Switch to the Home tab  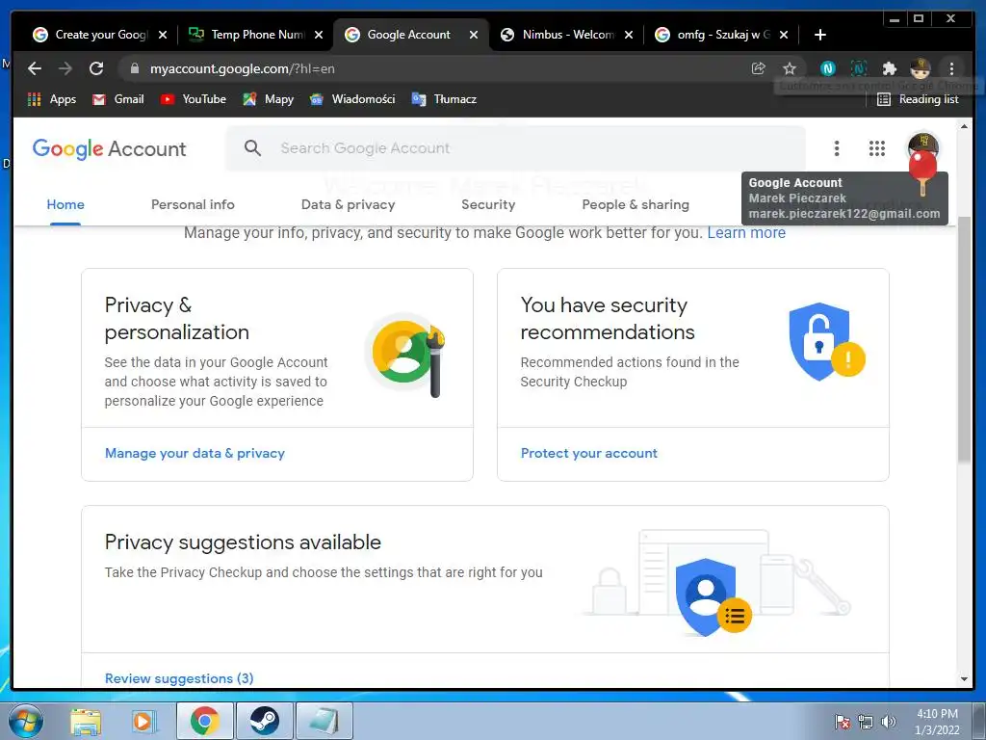point(65,204)
